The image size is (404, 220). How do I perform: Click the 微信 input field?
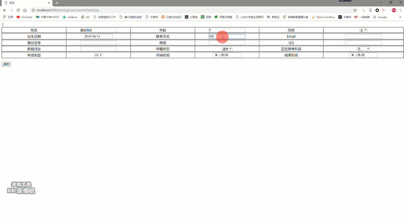[x=227, y=43]
